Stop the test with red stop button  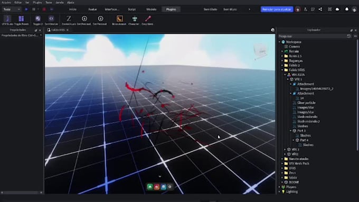pyautogui.click(x=44, y=10)
